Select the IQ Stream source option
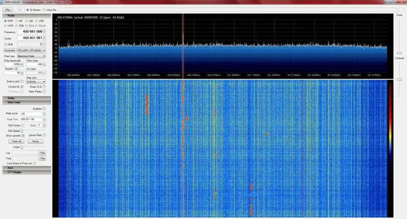 (x=29, y=10)
